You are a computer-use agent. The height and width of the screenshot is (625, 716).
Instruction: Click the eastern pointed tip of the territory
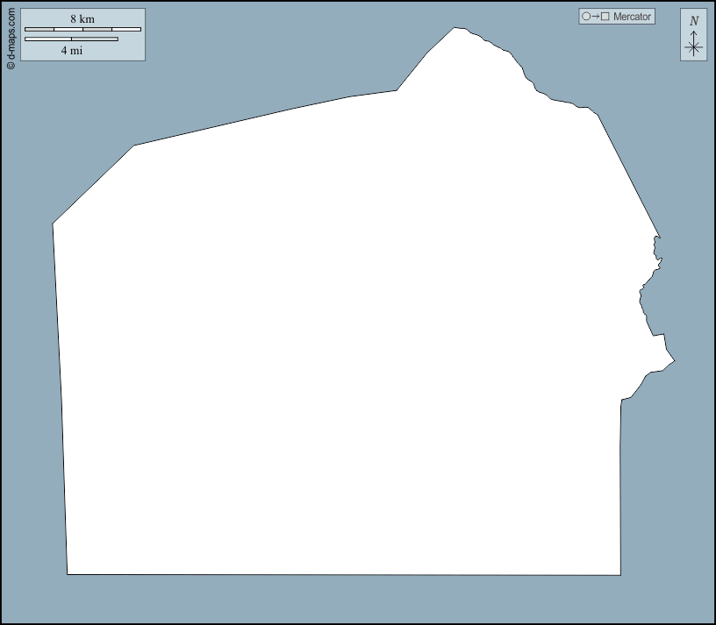(x=674, y=359)
